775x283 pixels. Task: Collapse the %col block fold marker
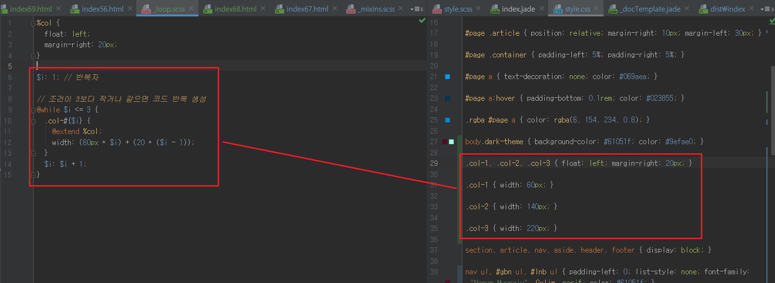(x=33, y=23)
